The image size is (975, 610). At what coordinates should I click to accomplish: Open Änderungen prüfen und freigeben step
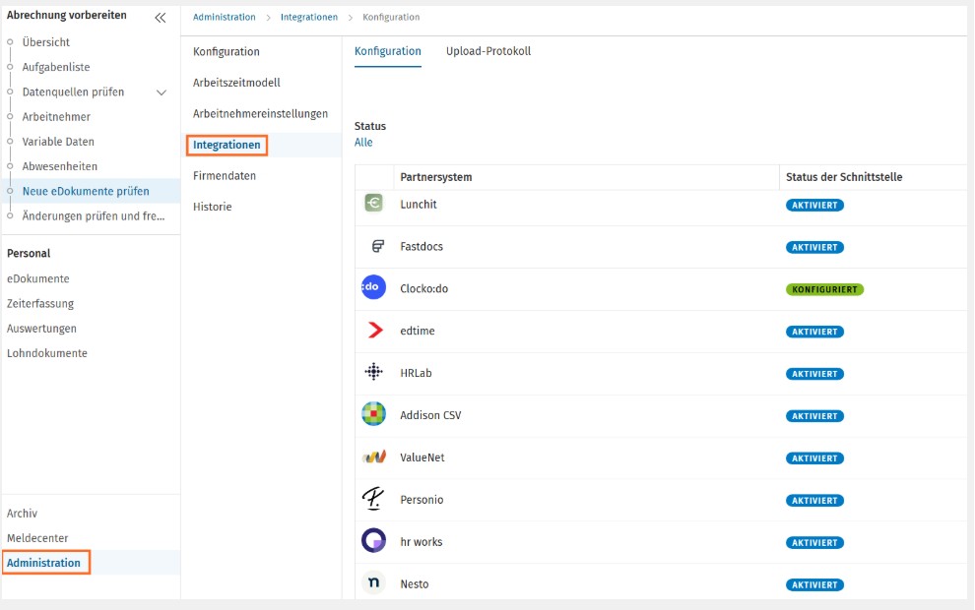[94, 216]
